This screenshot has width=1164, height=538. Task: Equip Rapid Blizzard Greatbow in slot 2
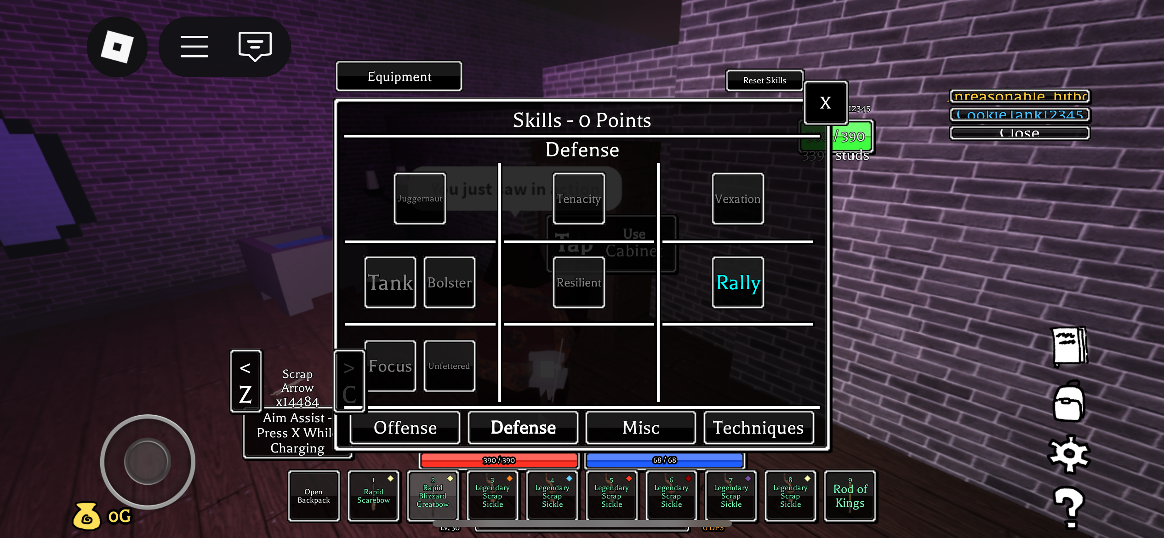click(x=433, y=496)
